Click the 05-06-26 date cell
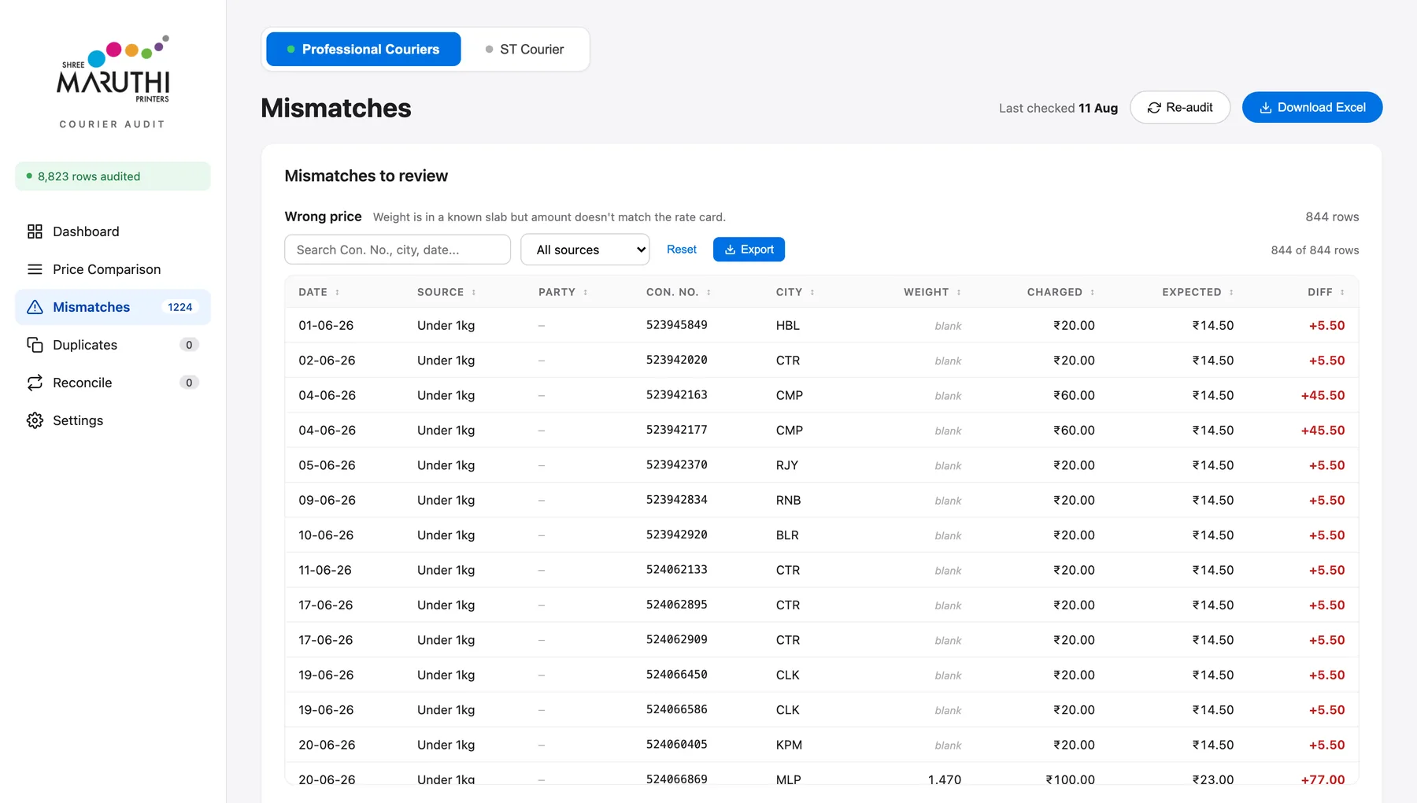 327,465
